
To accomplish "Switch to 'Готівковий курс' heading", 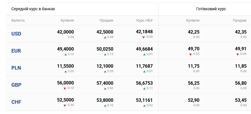I will pos(211,9).
